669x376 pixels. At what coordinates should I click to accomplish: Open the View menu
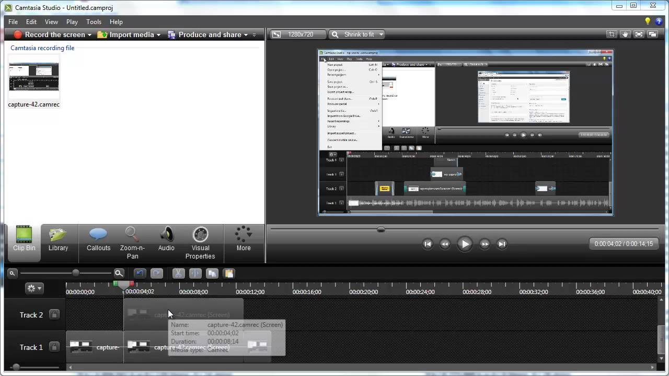tap(51, 22)
